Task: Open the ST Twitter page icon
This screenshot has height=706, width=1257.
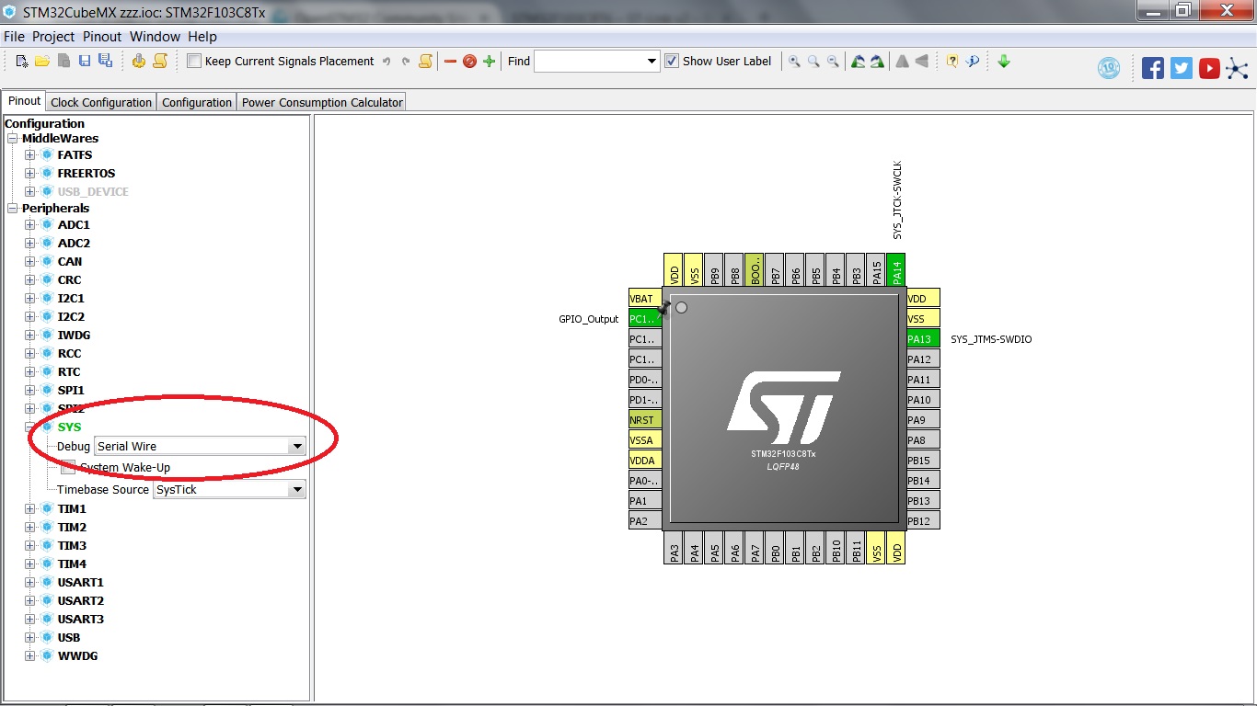Action: coord(1182,68)
